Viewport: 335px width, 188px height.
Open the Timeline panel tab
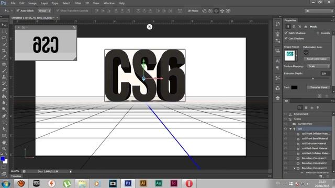click(x=16, y=176)
